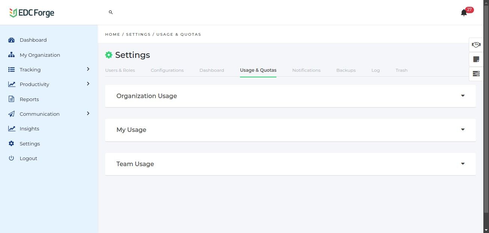Click the server stack side icon
This screenshot has width=489, height=233.
[476, 74]
